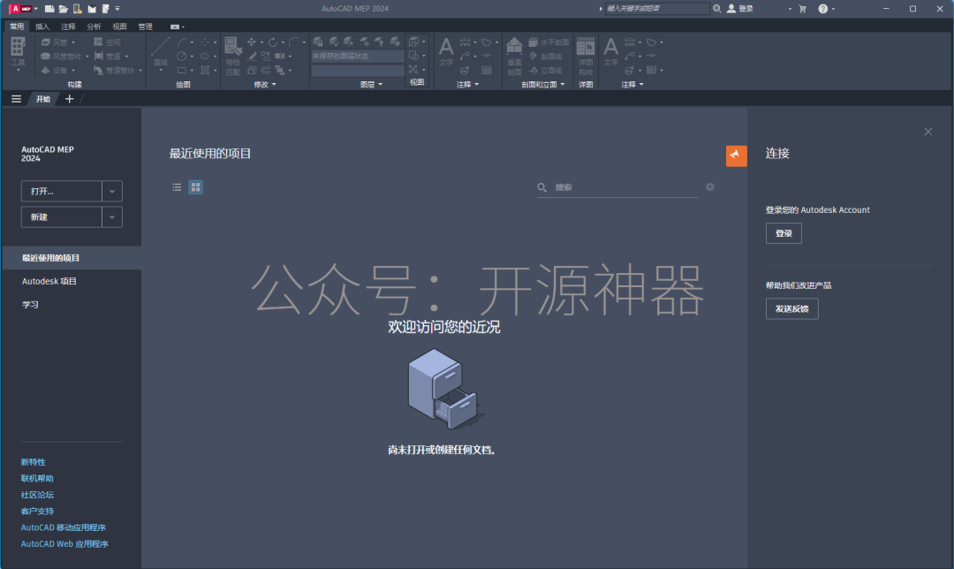
Task: Click the 立面线 elevation line tool
Action: point(545,70)
